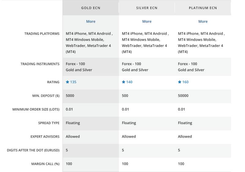The height and width of the screenshot is (172, 245).
Task: Click the Margin Call (%) row label
Action: tap(45, 164)
